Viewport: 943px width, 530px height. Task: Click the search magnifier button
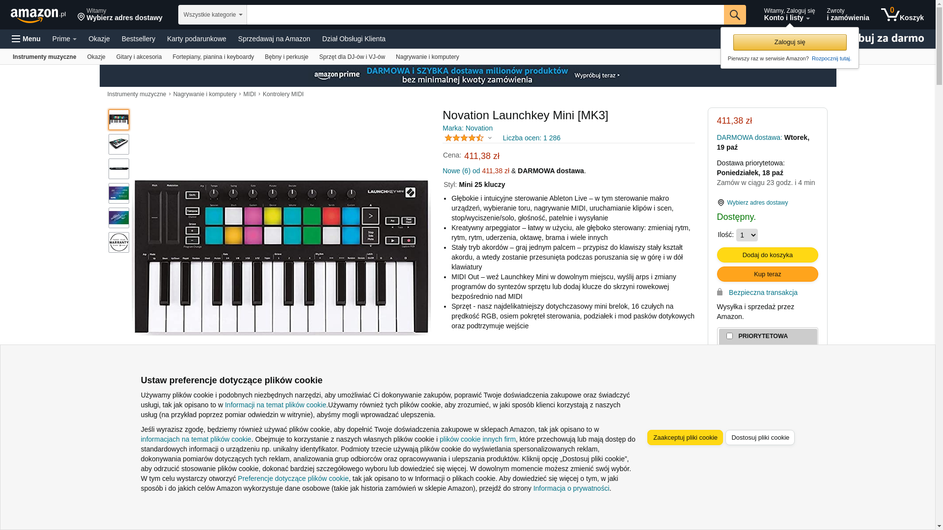coord(735,15)
